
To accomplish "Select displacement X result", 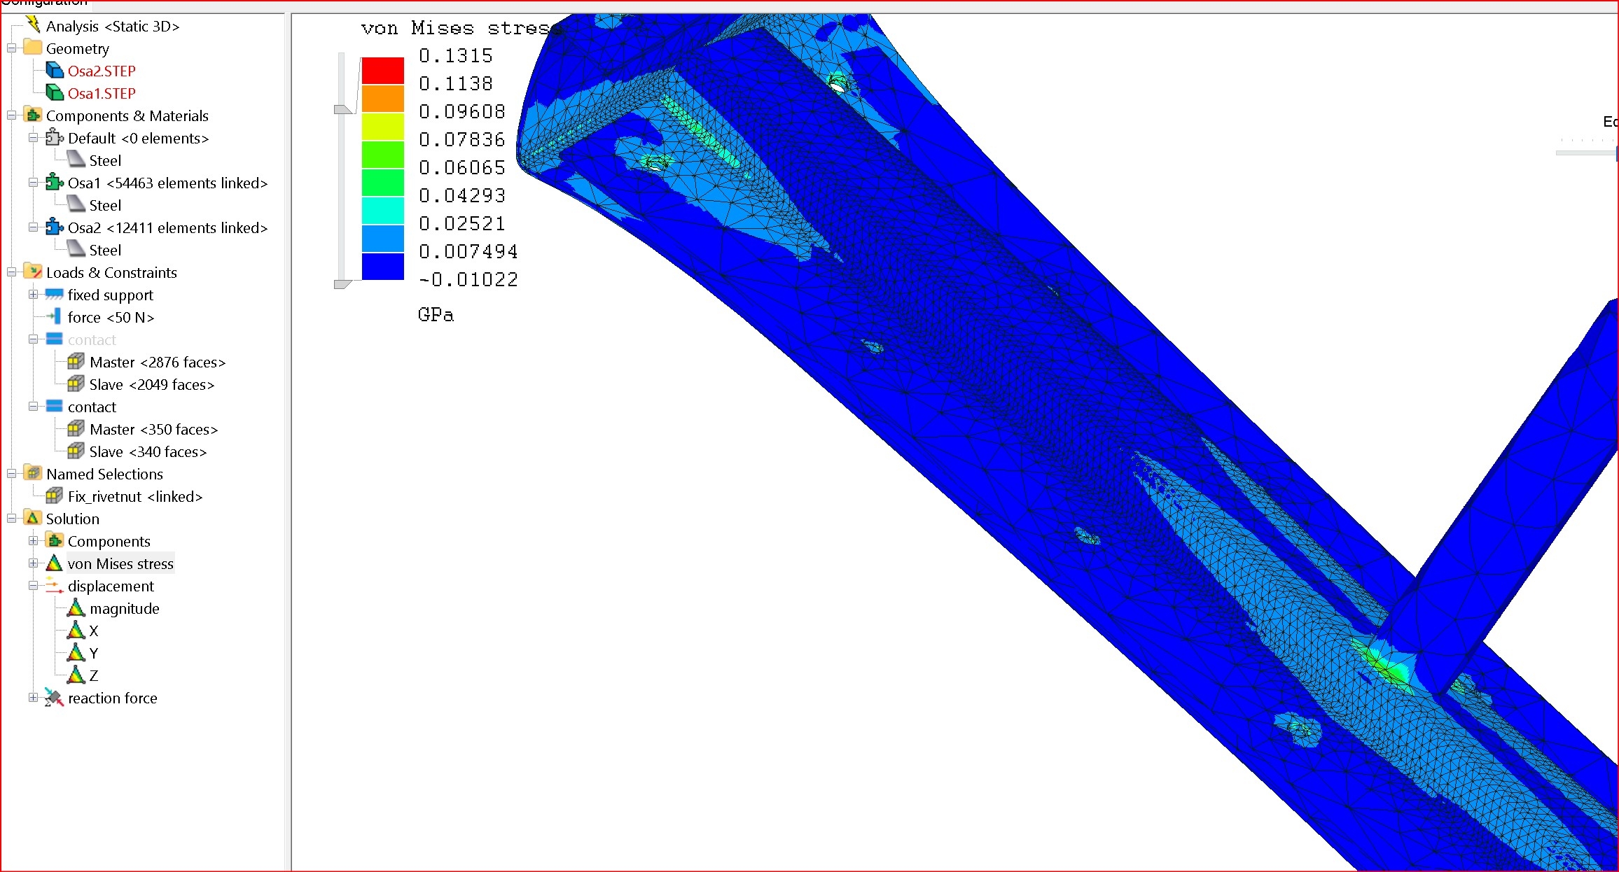I will coord(93,631).
